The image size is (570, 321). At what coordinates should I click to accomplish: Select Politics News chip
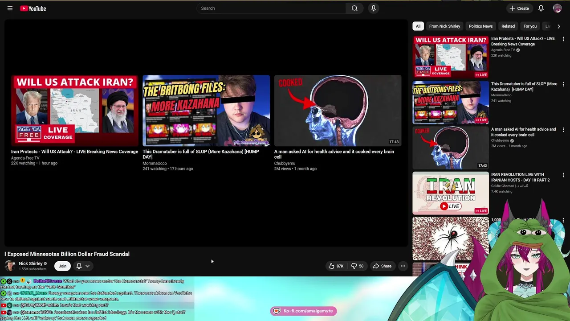480,26
